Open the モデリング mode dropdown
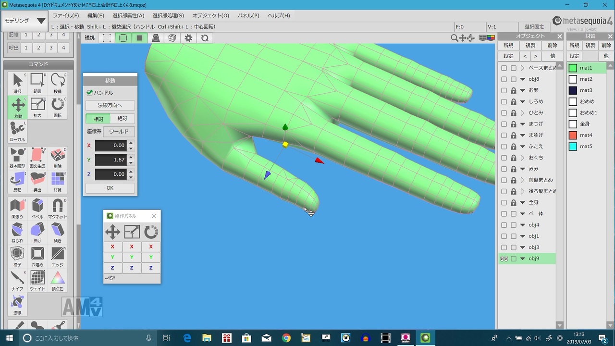 click(25, 21)
